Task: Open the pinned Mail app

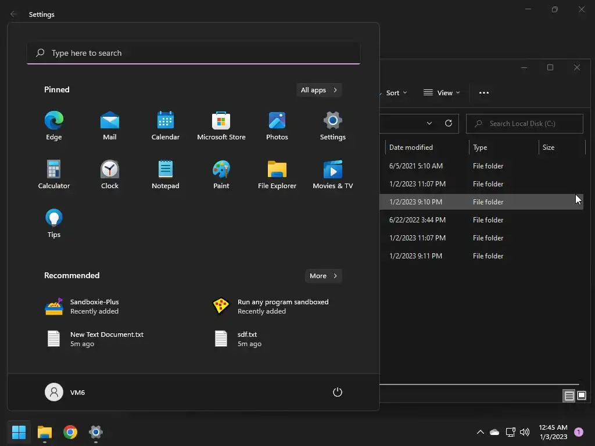Action: pyautogui.click(x=110, y=126)
